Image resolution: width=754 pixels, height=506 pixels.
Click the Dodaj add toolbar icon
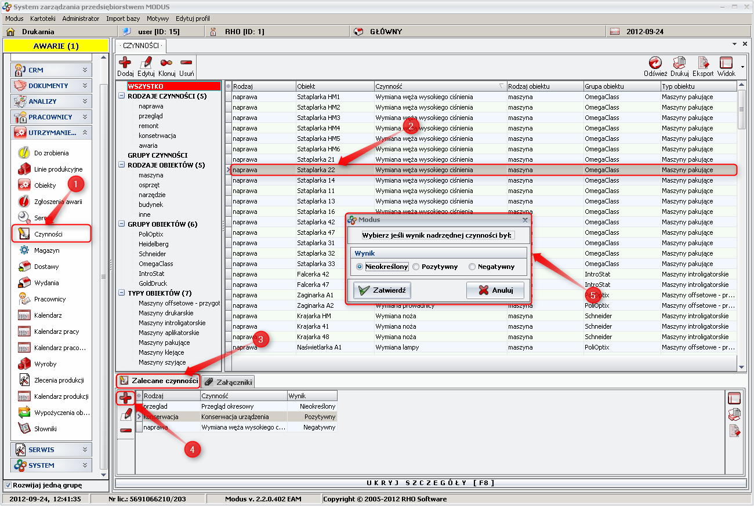[x=125, y=63]
